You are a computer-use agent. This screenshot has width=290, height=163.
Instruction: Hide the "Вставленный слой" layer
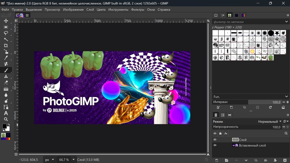215,145
